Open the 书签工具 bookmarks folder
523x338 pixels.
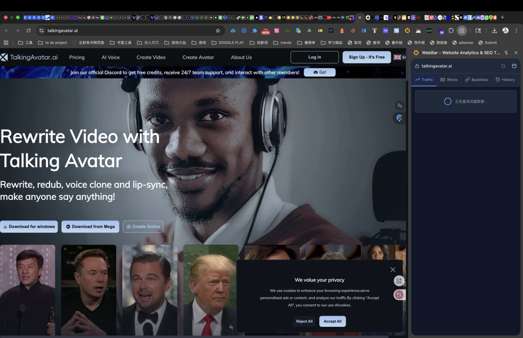[121, 43]
